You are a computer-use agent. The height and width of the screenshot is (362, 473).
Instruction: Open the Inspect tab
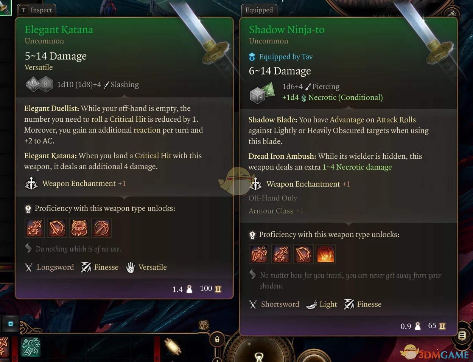click(37, 10)
